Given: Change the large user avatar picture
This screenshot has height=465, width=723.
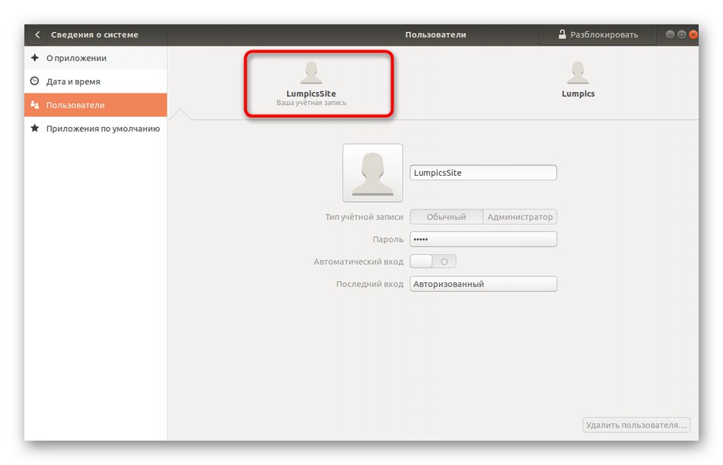Looking at the screenshot, I should click(x=373, y=173).
